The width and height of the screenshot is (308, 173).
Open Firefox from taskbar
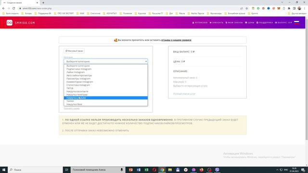pos(201,170)
